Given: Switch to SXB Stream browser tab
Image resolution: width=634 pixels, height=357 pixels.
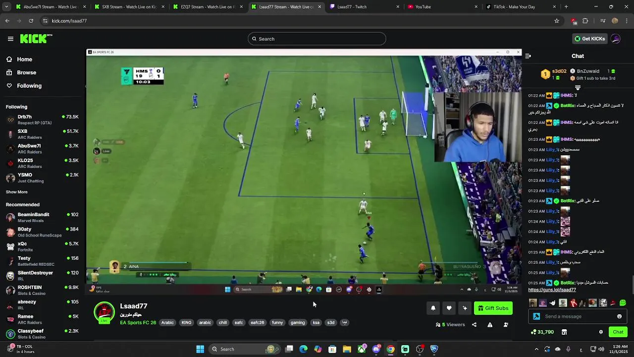Looking at the screenshot, I should point(129,7).
